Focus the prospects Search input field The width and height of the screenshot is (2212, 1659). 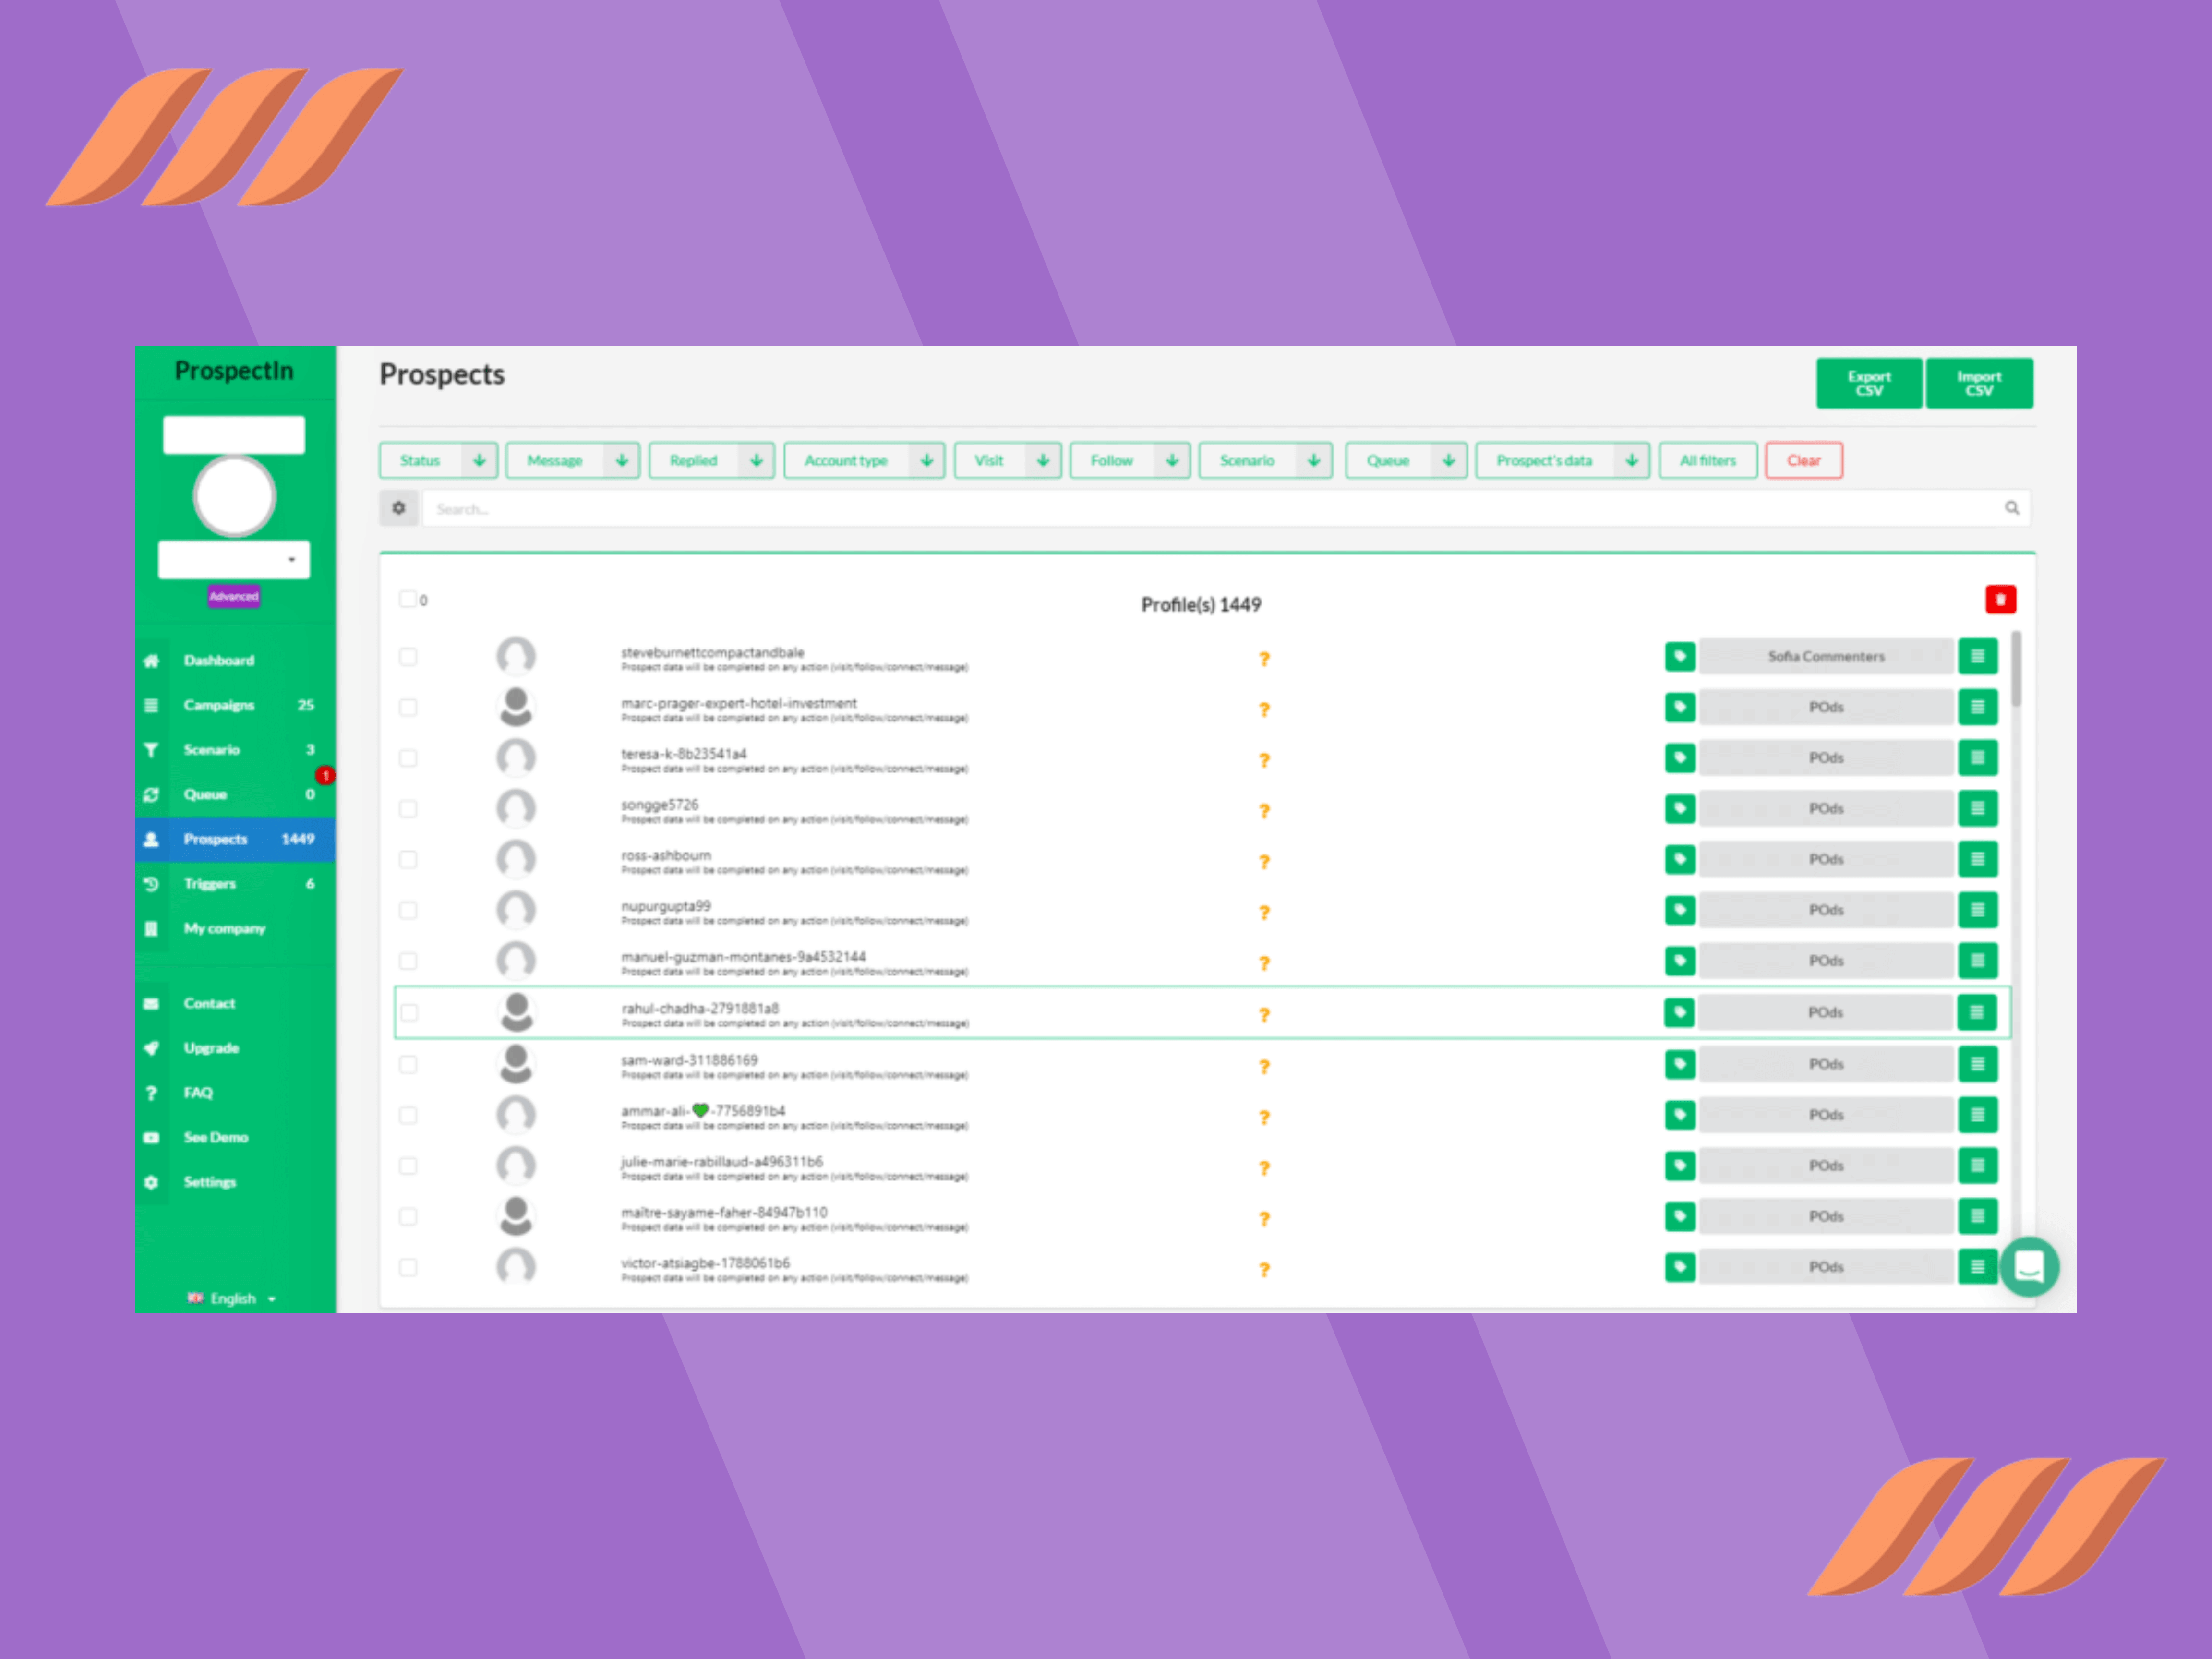tap(1200, 508)
